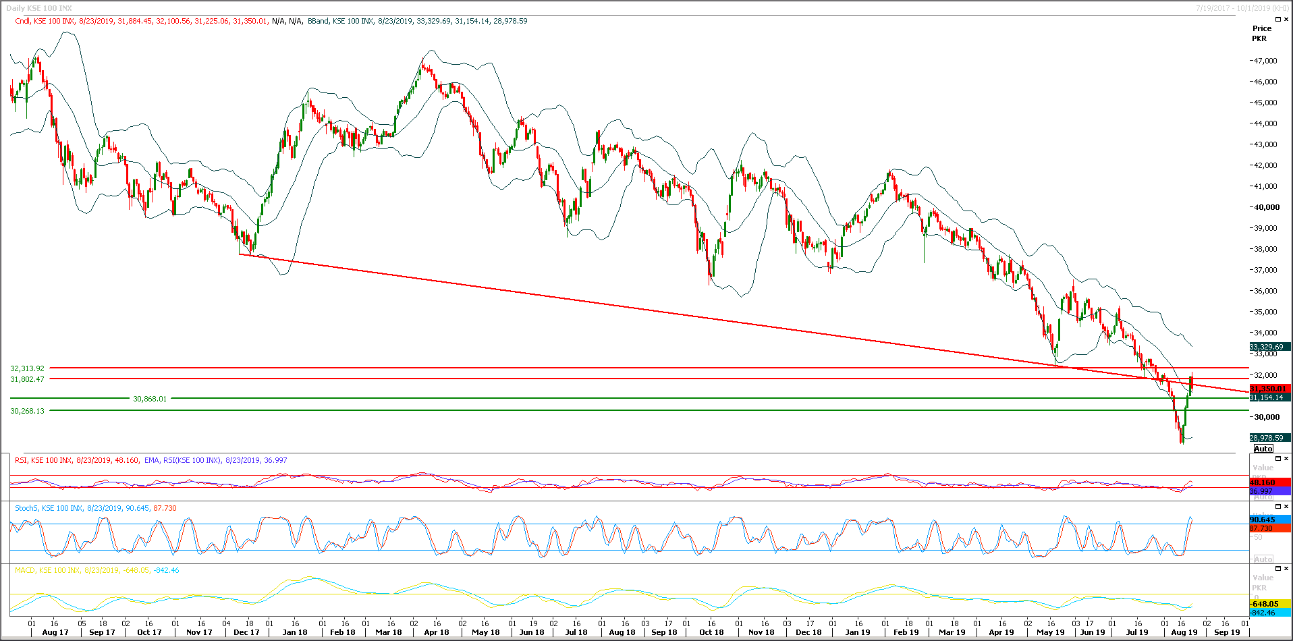Screen dimensions: 1293x641
Task: Close the MACD indicator panel
Action: (1286, 568)
